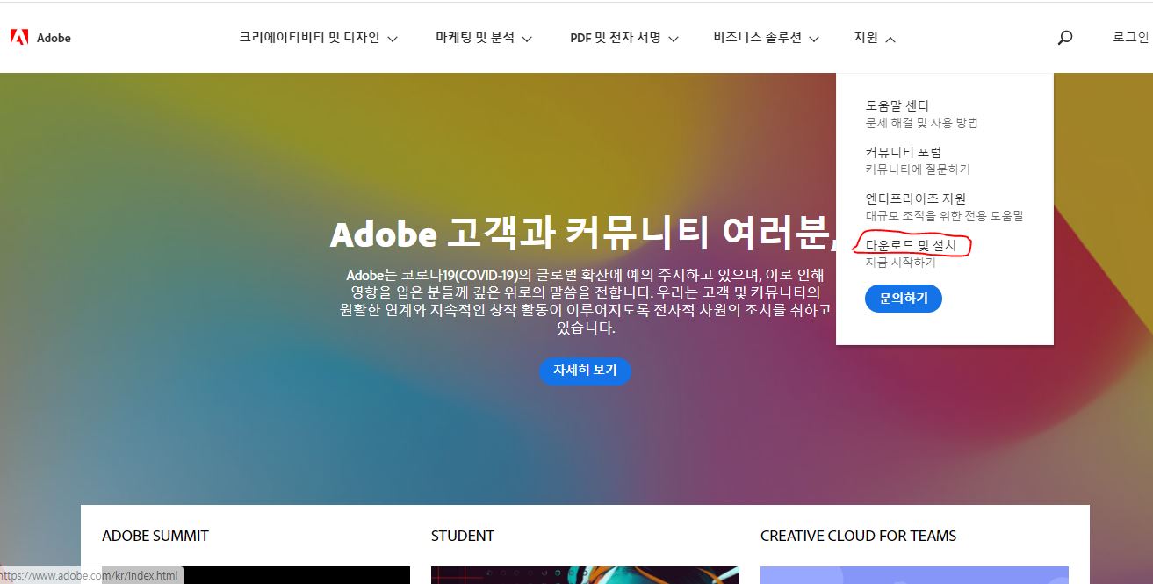Click the 지금 시작하기 subtitle
Viewport: 1153px width, 584px height.
(900, 263)
